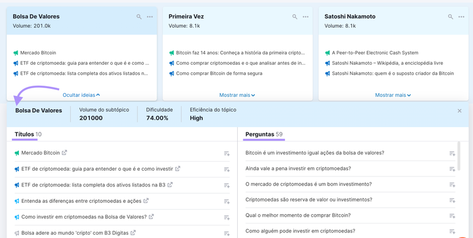Image resolution: width=473 pixels, height=238 pixels.
Task: Add question 'Ainda vale a pena investir' to list
Action: click(452, 169)
